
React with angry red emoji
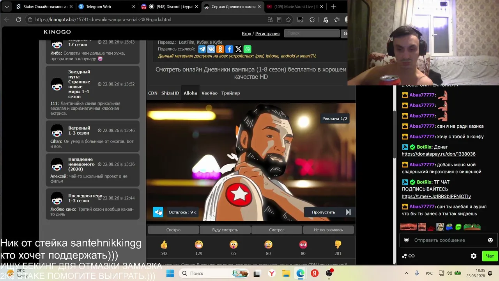click(303, 245)
